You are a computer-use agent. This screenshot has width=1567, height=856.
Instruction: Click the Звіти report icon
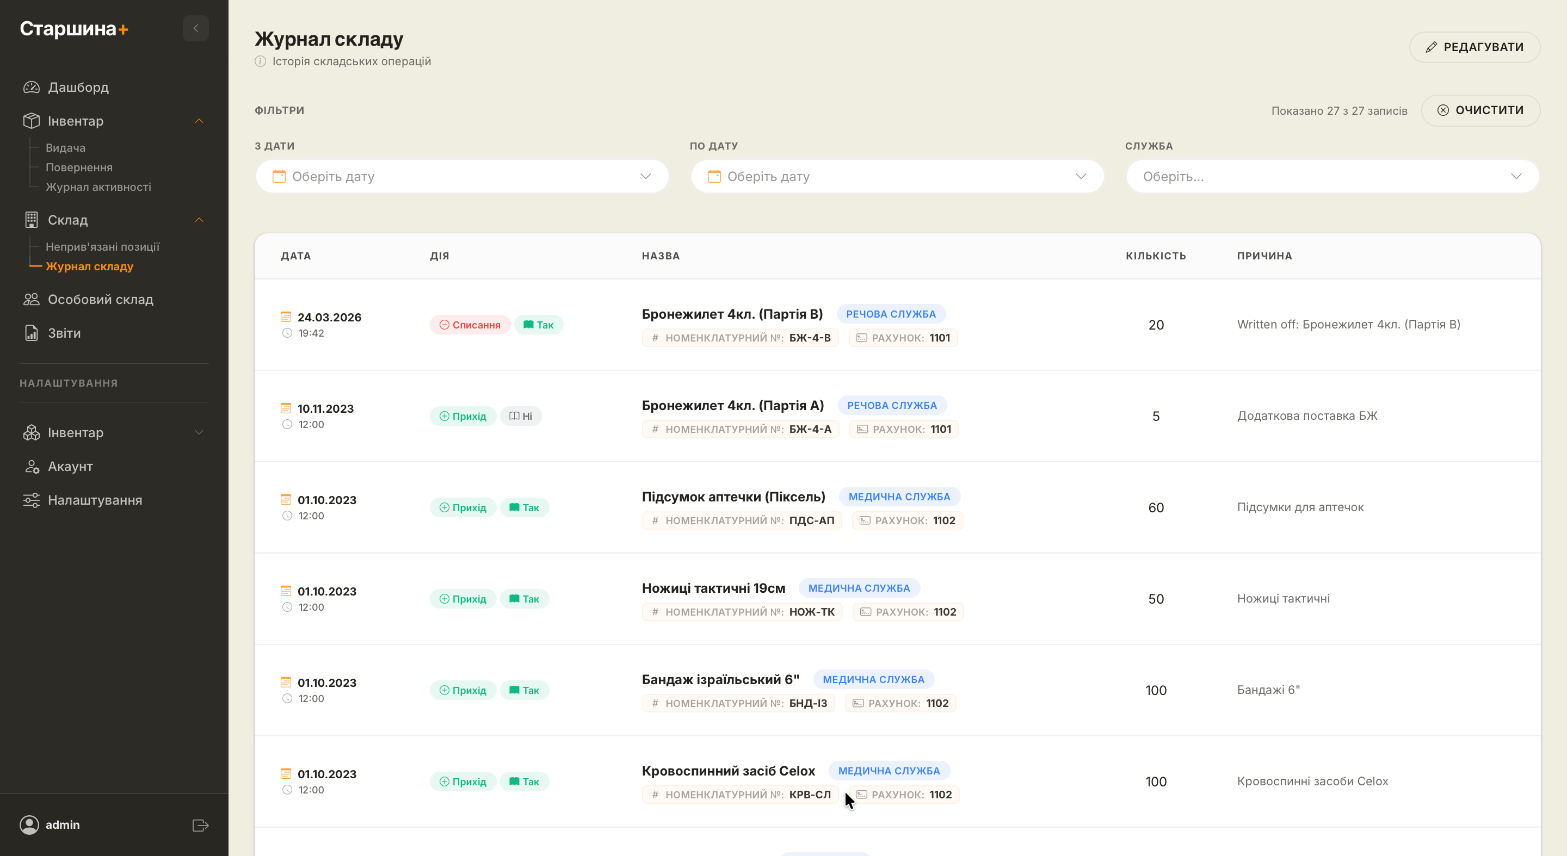[32, 333]
